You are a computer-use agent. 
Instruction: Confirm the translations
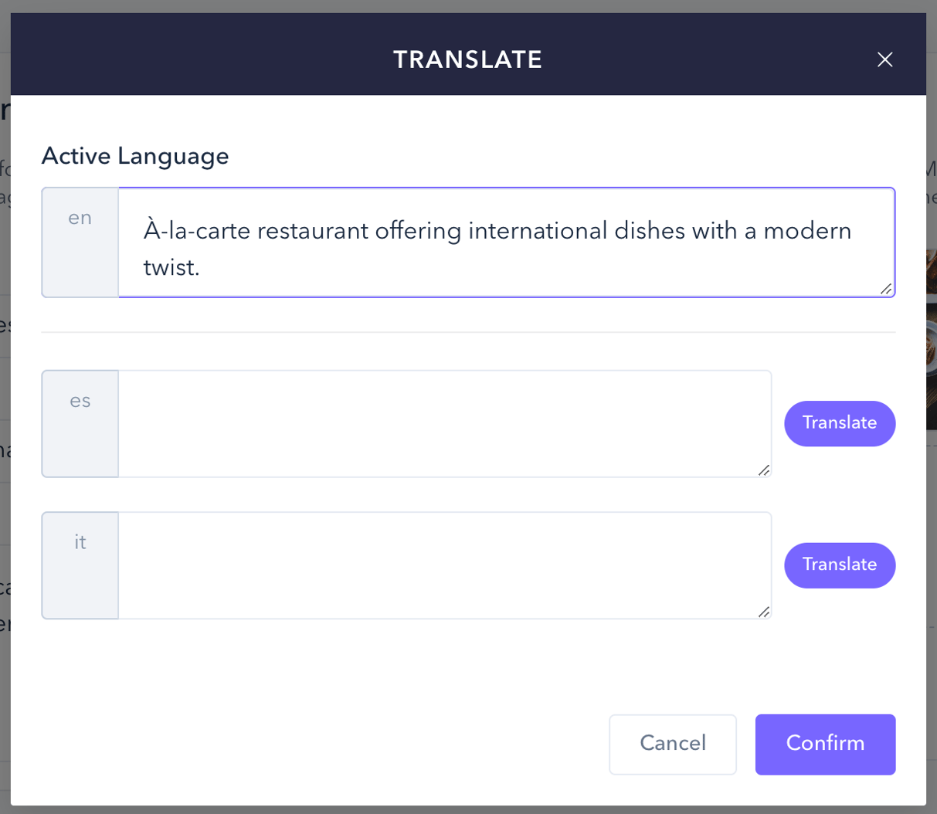coord(825,744)
